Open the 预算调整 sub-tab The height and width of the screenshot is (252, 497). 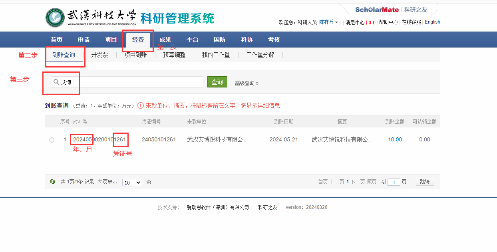174,55
